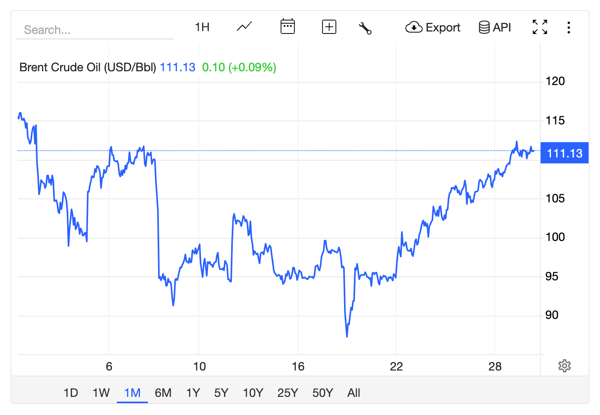Screen dimensions: 600x415
Task: Click the date axis label 6
Action: point(109,367)
